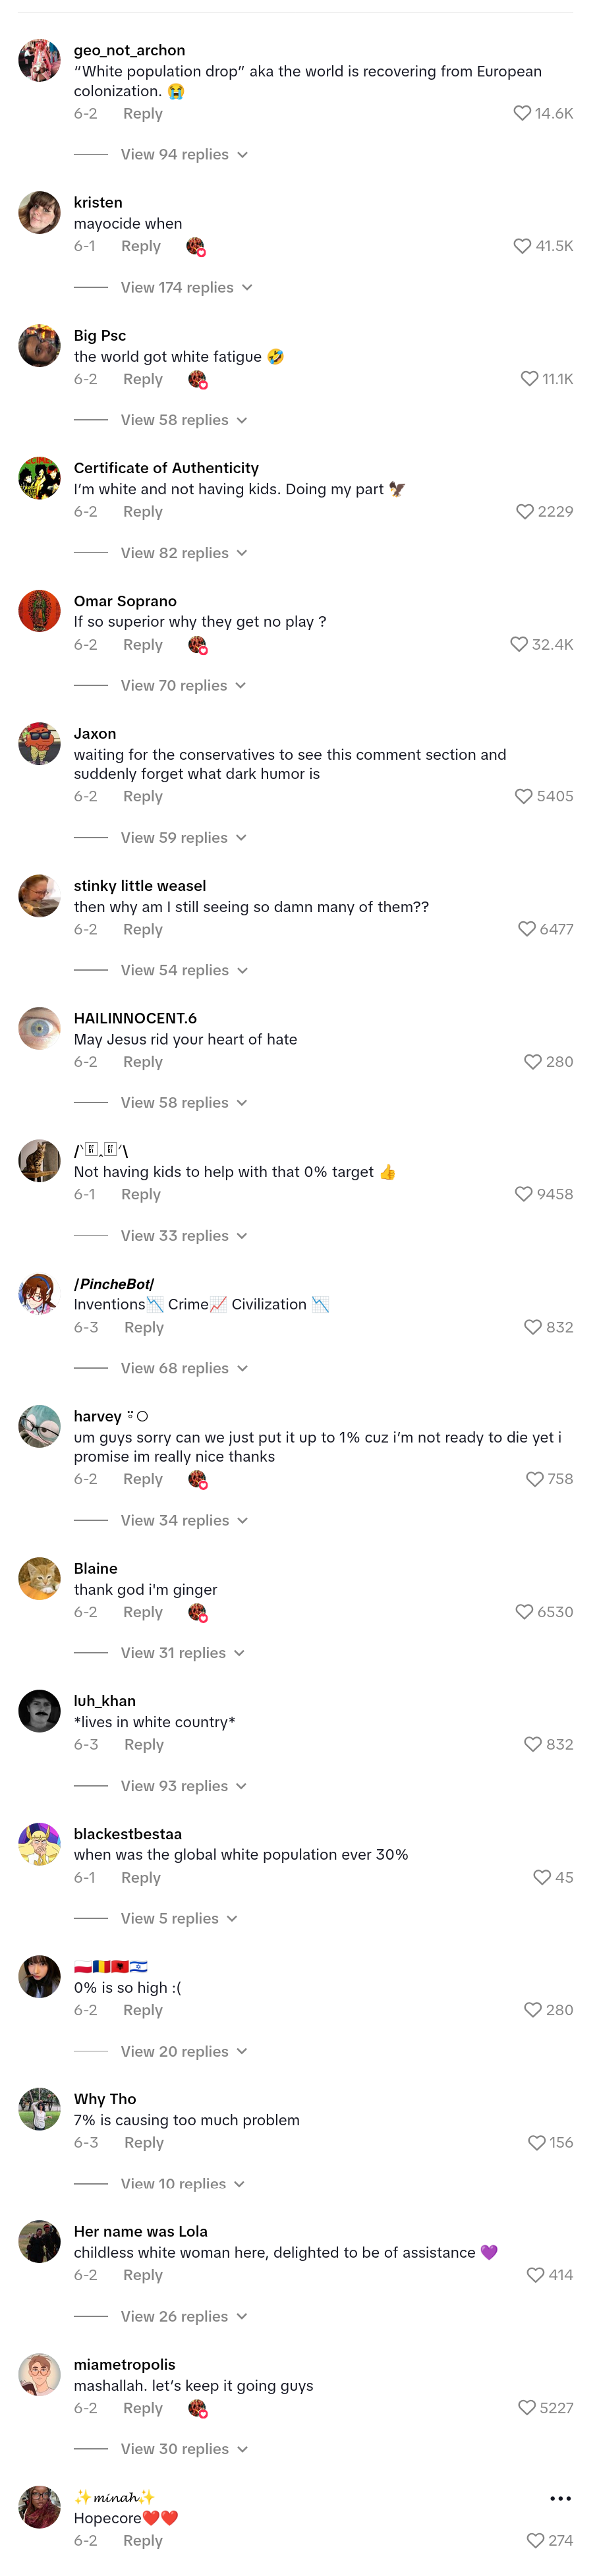The width and height of the screenshot is (597, 2576).
Task: Tap heart on Omar Soprano's comment
Action: (x=519, y=644)
